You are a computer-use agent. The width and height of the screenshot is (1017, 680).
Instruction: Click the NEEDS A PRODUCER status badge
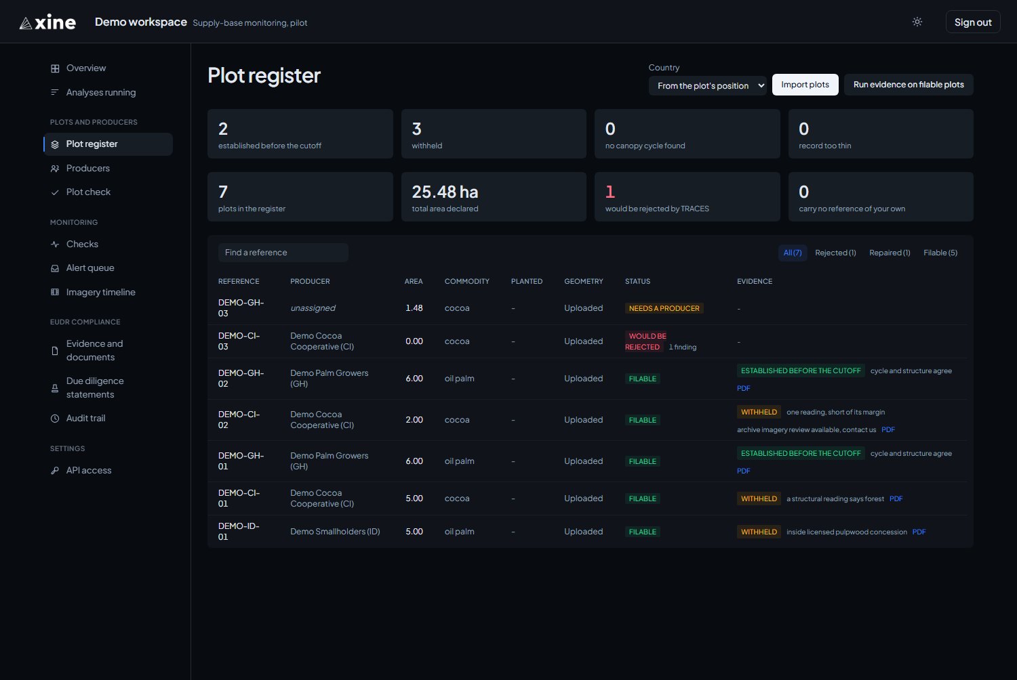click(664, 308)
